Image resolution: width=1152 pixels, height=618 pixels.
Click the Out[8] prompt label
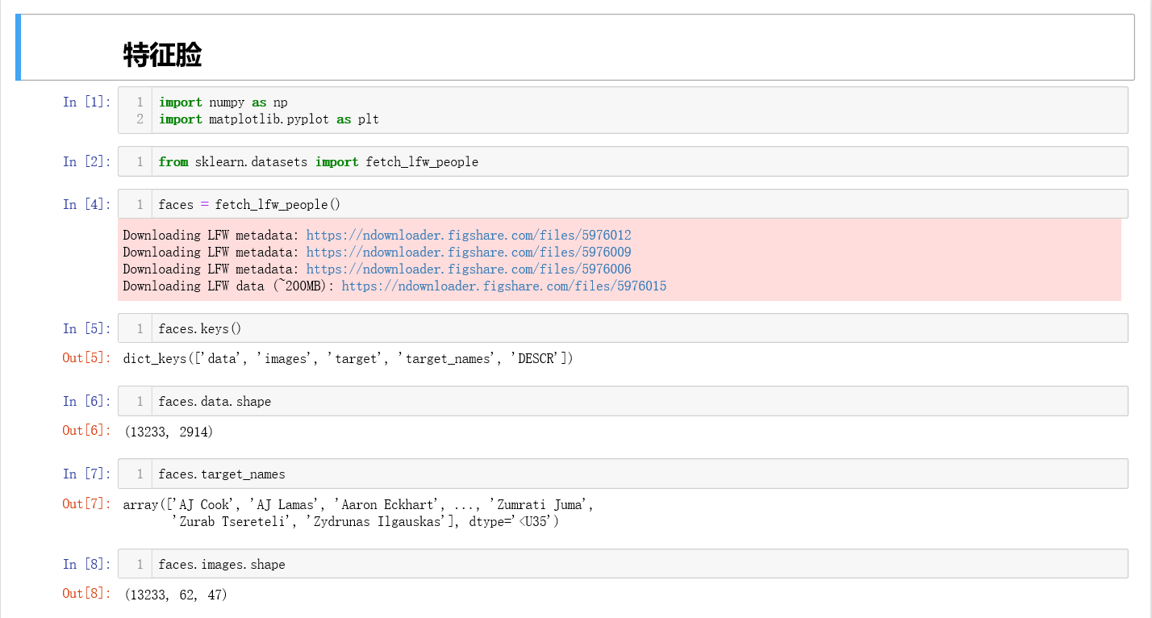pyautogui.click(x=87, y=593)
